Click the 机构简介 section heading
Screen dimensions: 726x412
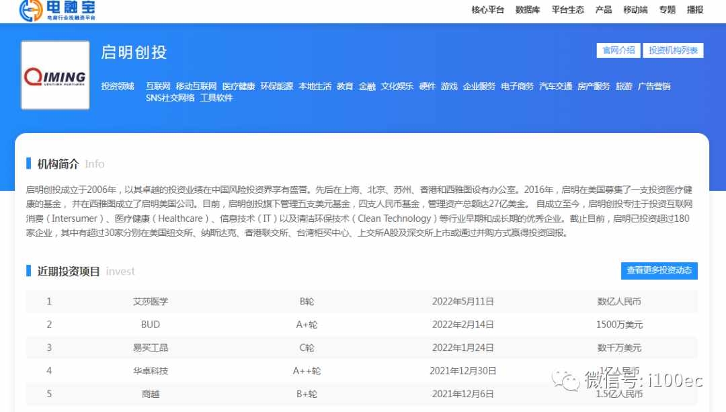58,164
